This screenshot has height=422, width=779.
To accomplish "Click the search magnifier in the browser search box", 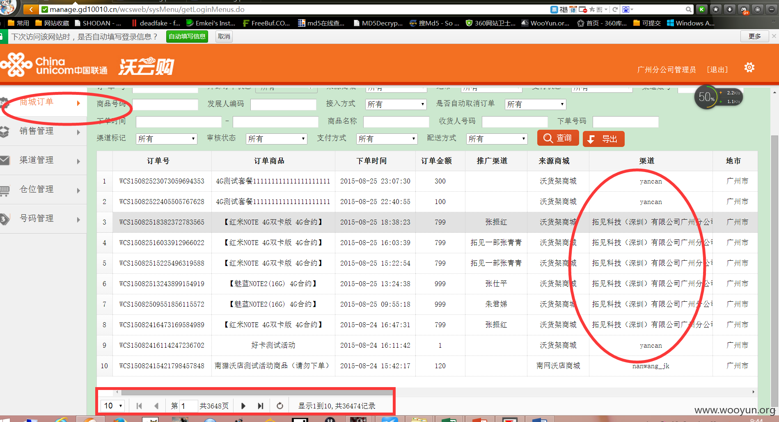I will [x=688, y=9].
